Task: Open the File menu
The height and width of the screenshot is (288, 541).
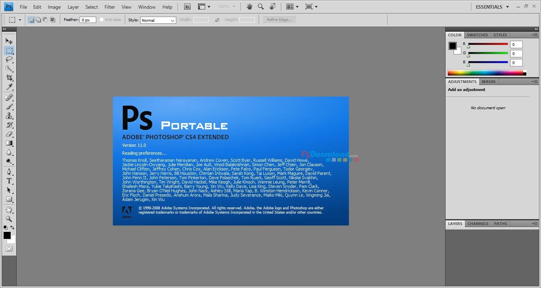Action: (23, 7)
